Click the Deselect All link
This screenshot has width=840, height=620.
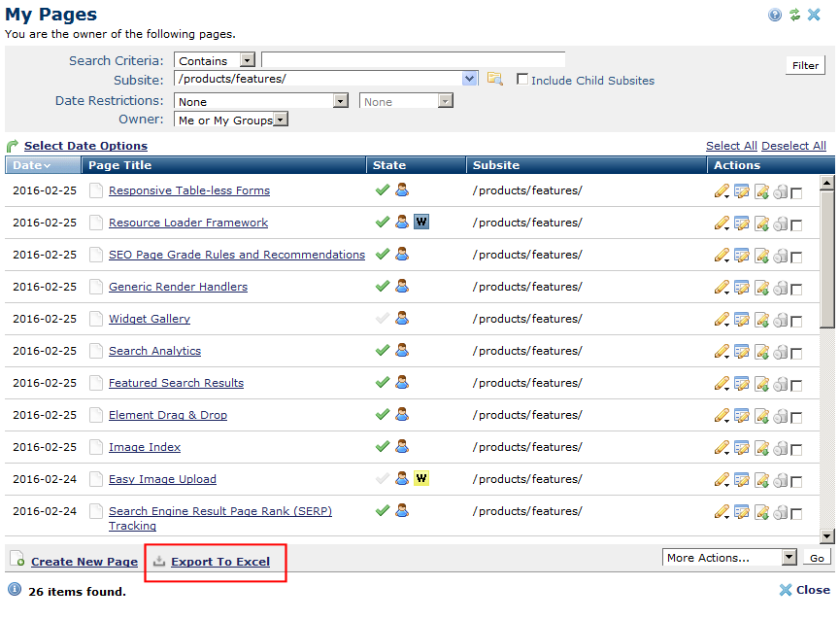794,146
